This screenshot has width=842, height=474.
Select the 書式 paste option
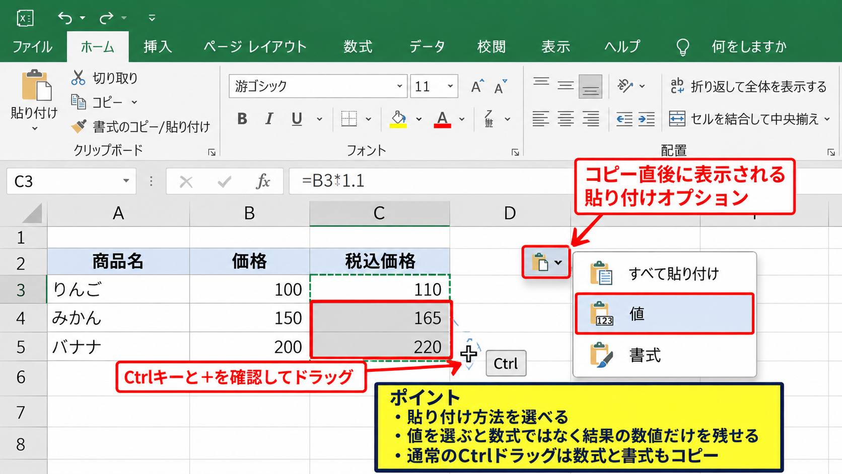pyautogui.click(x=664, y=356)
